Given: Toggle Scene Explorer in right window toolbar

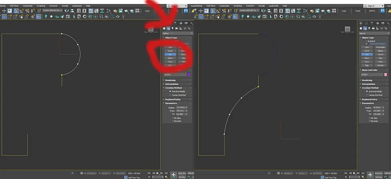Looking at the screenshot, I should pos(276,11).
